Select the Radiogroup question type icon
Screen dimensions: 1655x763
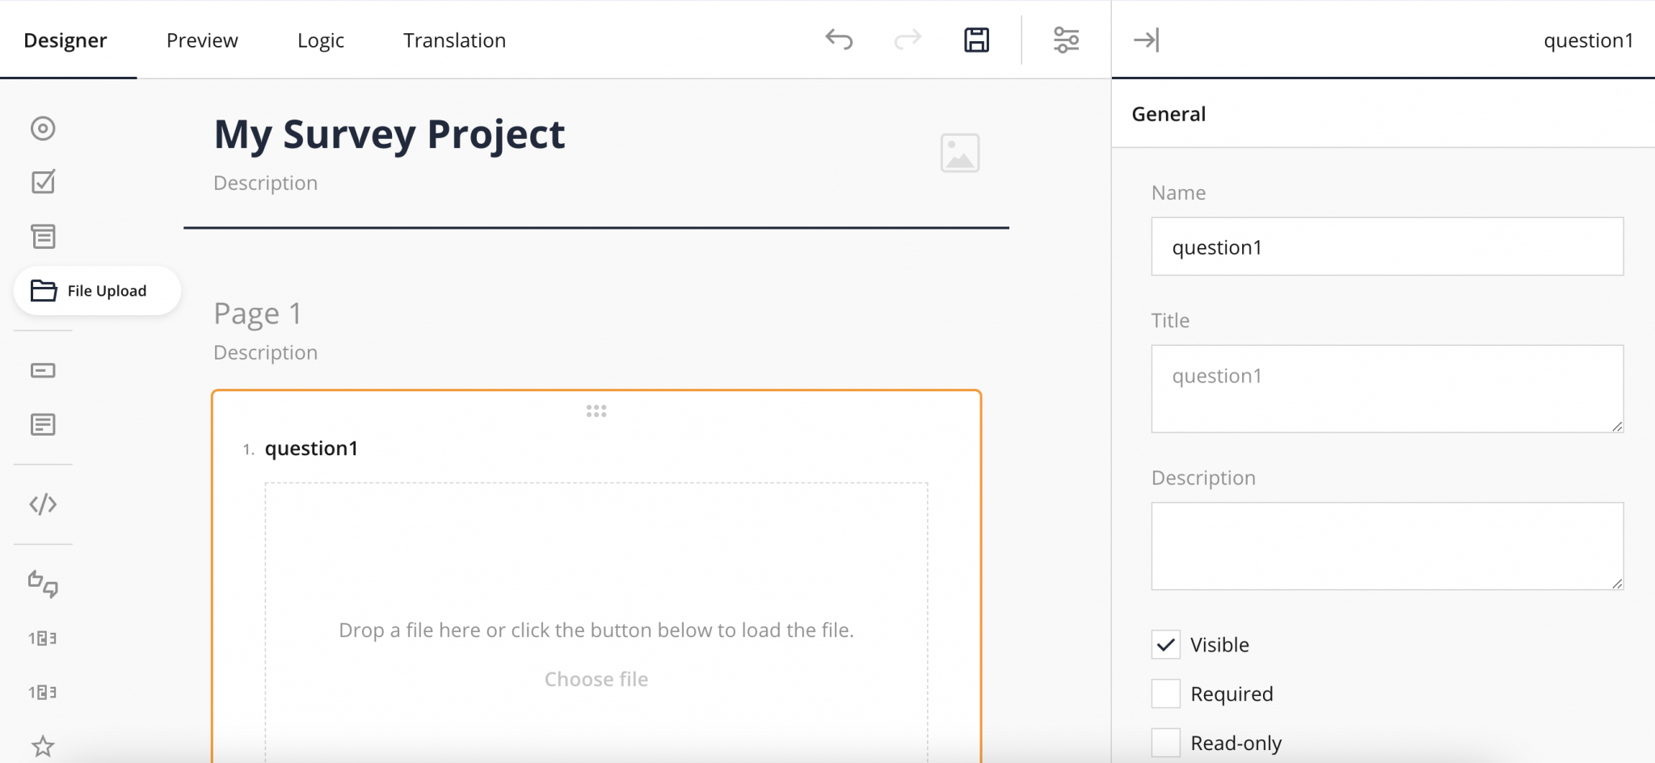[43, 128]
